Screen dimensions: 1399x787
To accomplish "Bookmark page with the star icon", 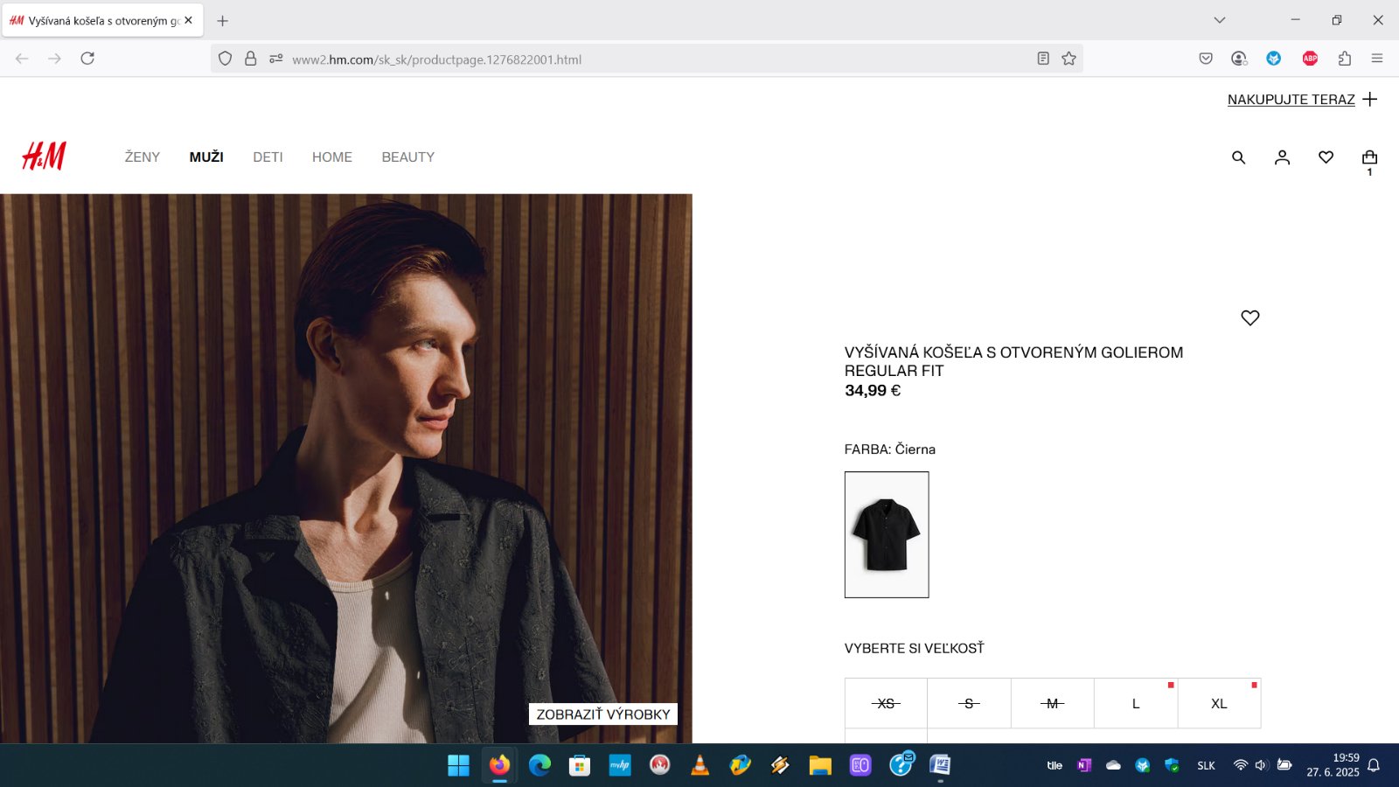I will (1068, 59).
